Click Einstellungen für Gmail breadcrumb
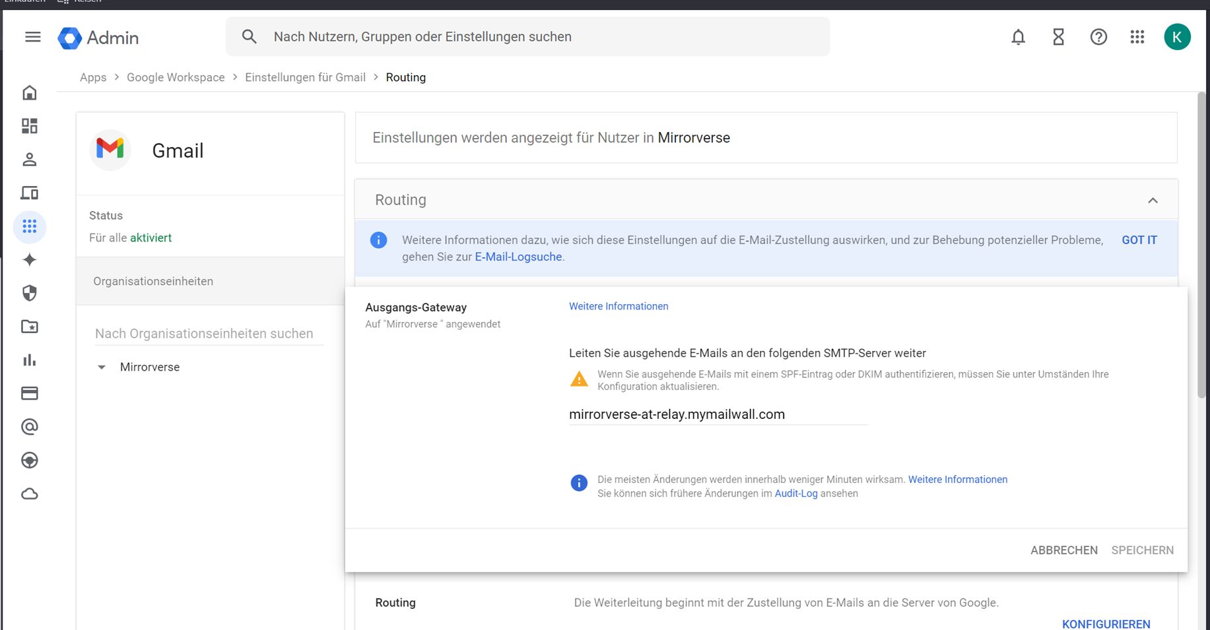The height and width of the screenshot is (630, 1210). (x=305, y=77)
